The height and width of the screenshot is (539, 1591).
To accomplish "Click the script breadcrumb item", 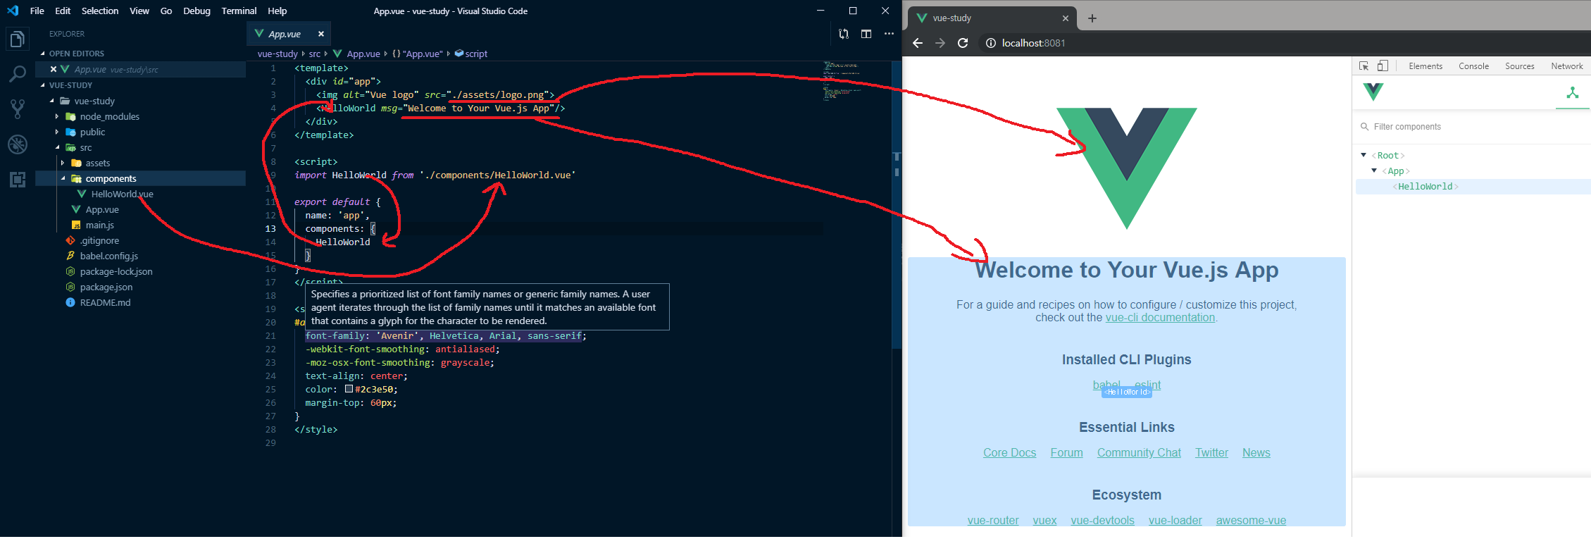I will 471,54.
